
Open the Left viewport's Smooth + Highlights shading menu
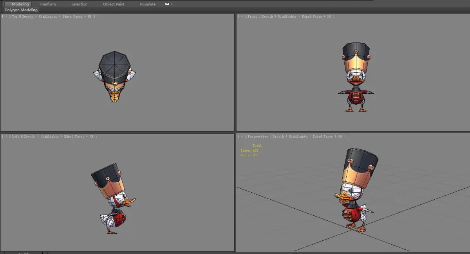[x=60, y=136]
